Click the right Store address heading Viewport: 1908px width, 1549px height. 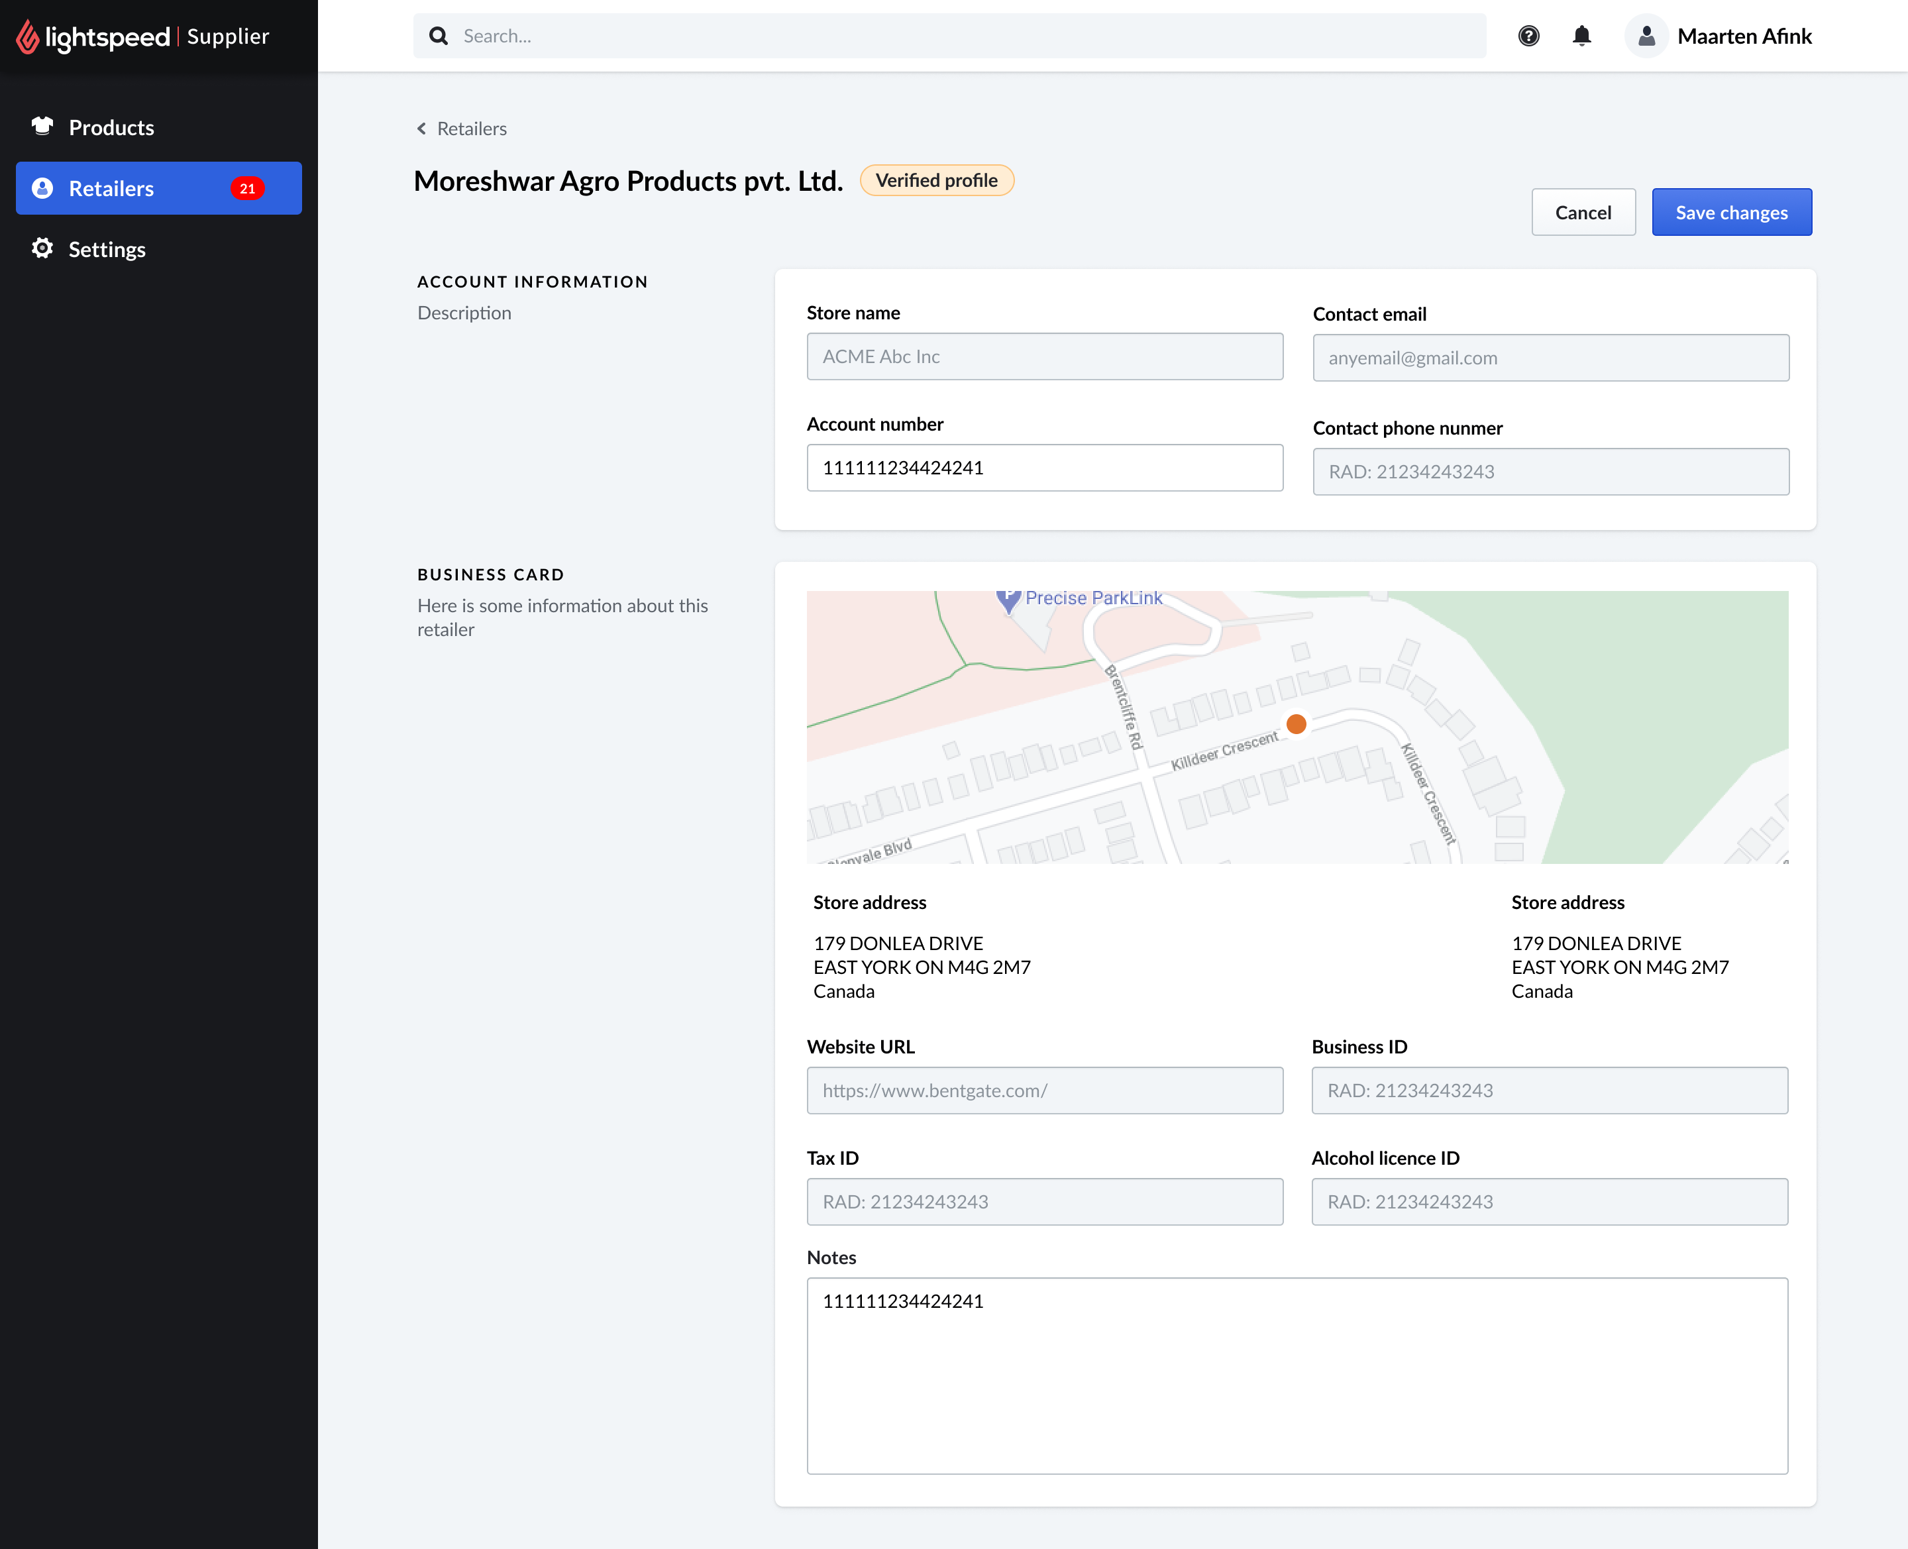click(1567, 902)
